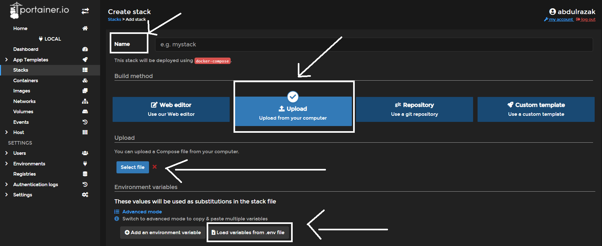Click the Containers cubes icon

85,80
